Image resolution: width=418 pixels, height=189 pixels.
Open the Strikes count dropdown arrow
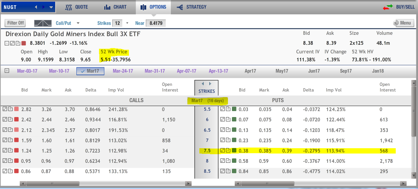point(127,23)
